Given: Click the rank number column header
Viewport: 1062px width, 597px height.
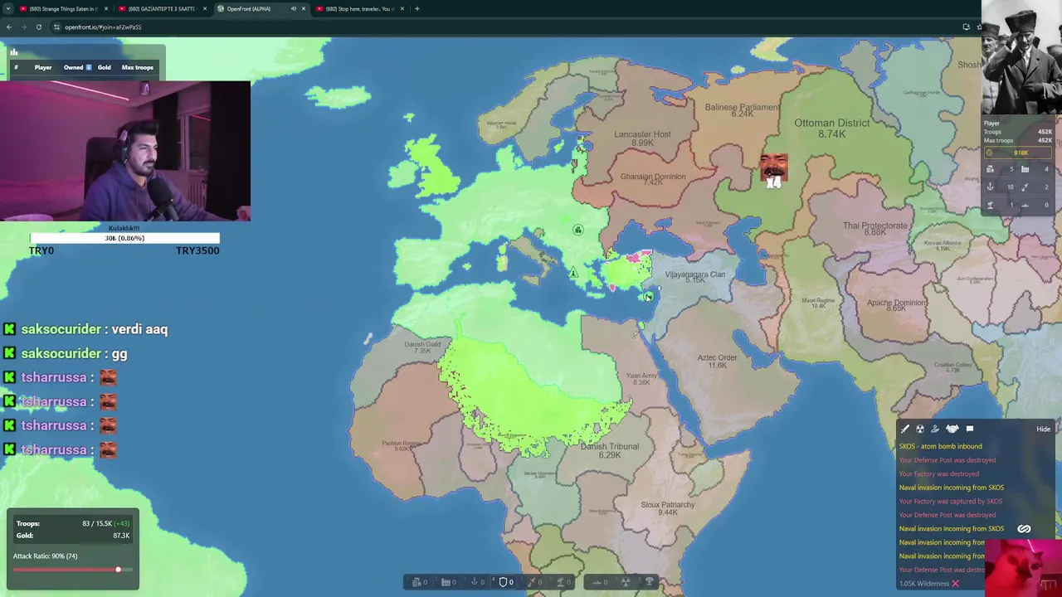Looking at the screenshot, I should [16, 67].
